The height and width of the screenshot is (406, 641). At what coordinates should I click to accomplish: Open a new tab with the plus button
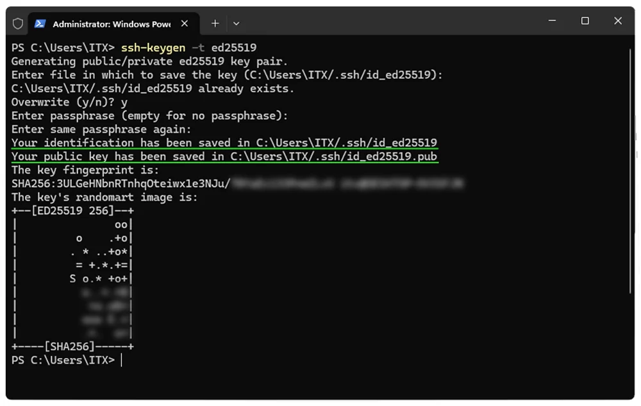215,24
